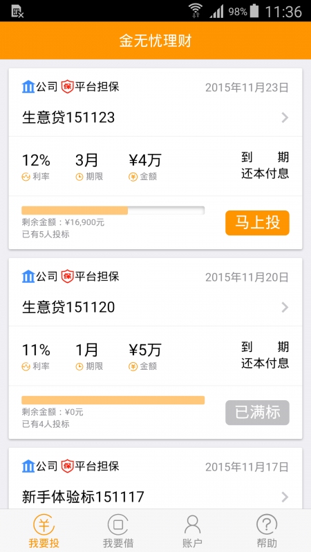Tap the 金额 yen icon under ¥4万

133,177
